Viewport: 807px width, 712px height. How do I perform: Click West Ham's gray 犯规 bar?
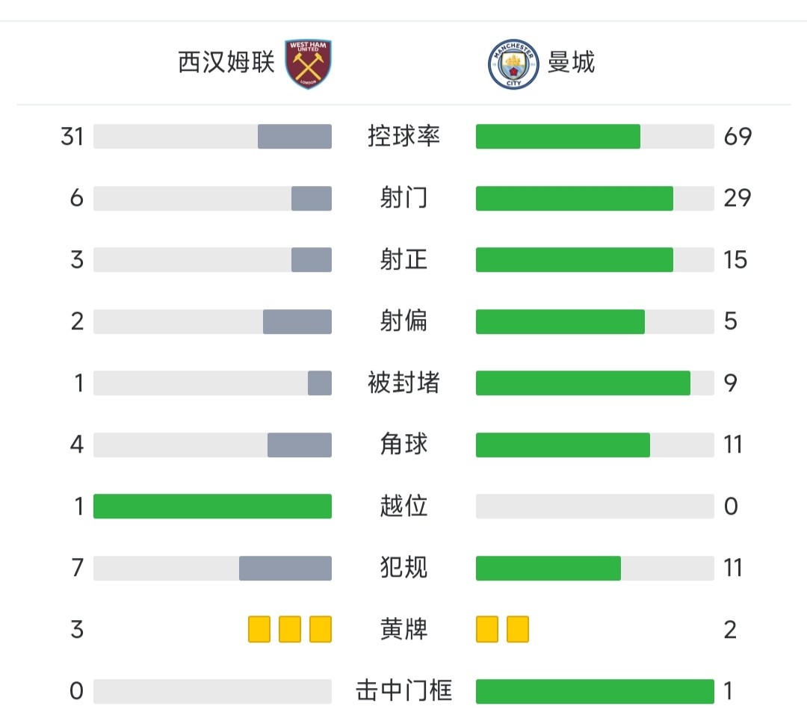[285, 569]
